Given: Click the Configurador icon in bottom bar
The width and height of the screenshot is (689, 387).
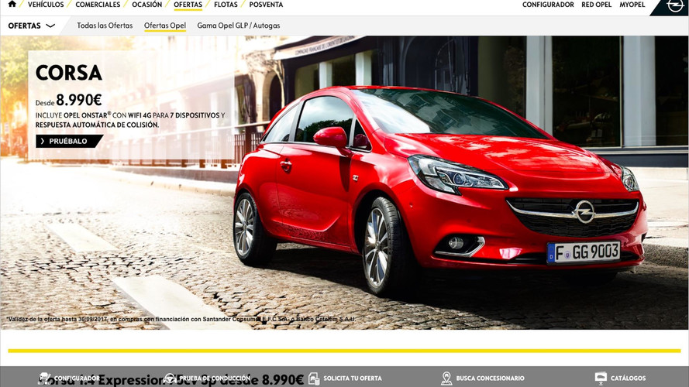Looking at the screenshot, I should click(x=44, y=378).
